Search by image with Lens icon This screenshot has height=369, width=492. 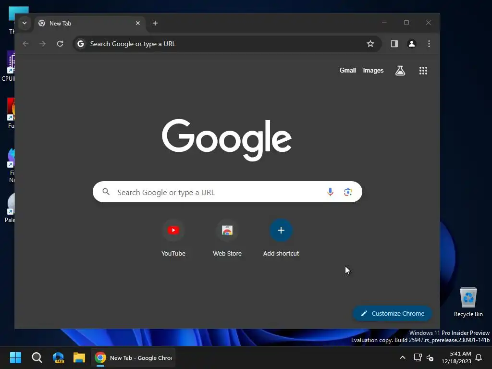pos(348,192)
